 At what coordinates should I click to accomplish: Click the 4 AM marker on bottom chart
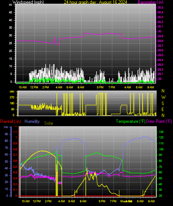click(x=62, y=201)
